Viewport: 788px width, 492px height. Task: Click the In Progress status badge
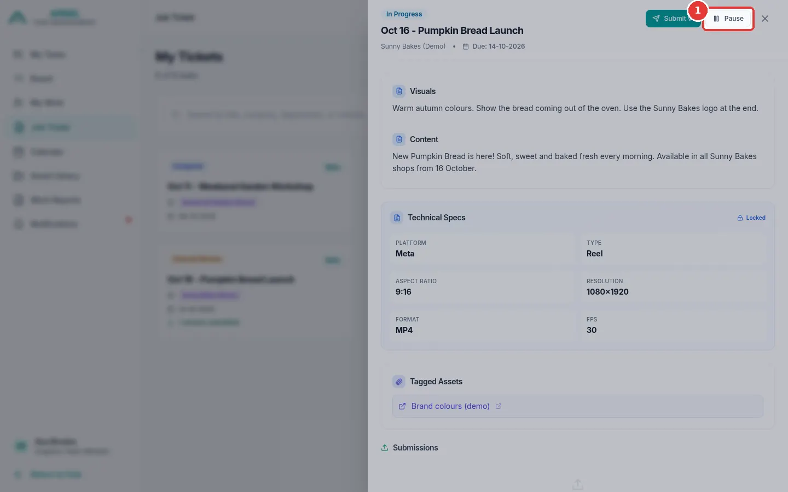pyautogui.click(x=404, y=14)
